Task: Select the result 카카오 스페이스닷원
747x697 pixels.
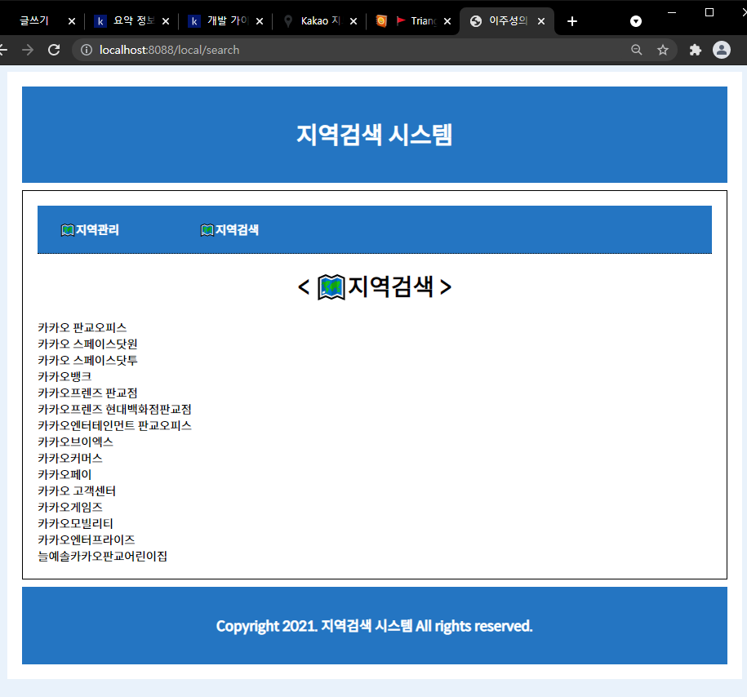Action: coord(87,344)
